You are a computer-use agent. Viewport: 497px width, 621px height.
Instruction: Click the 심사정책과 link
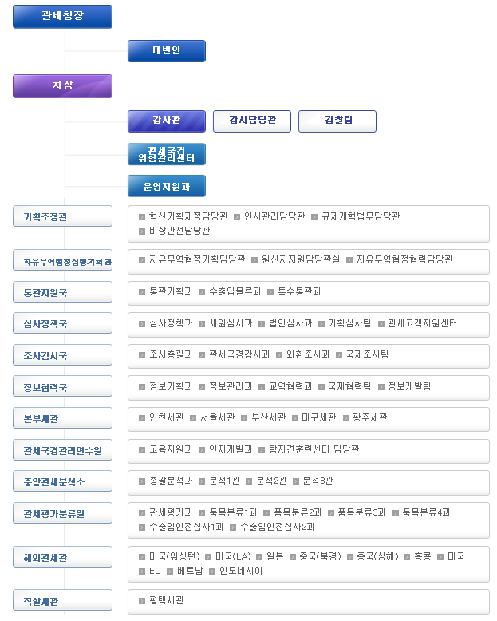pyautogui.click(x=171, y=323)
